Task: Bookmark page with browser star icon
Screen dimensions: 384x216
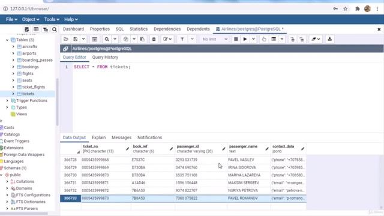Action: (x=346, y=9)
